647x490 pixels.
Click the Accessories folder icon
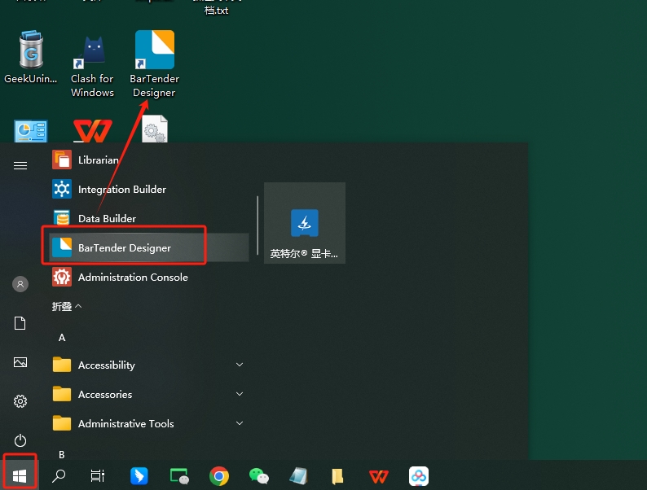(62, 394)
